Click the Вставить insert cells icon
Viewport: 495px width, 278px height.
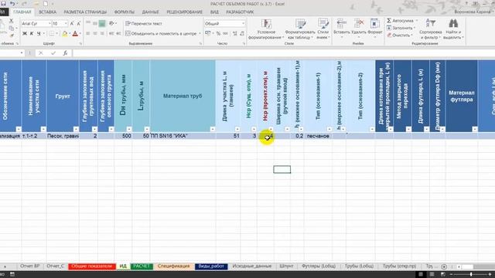[341, 23]
